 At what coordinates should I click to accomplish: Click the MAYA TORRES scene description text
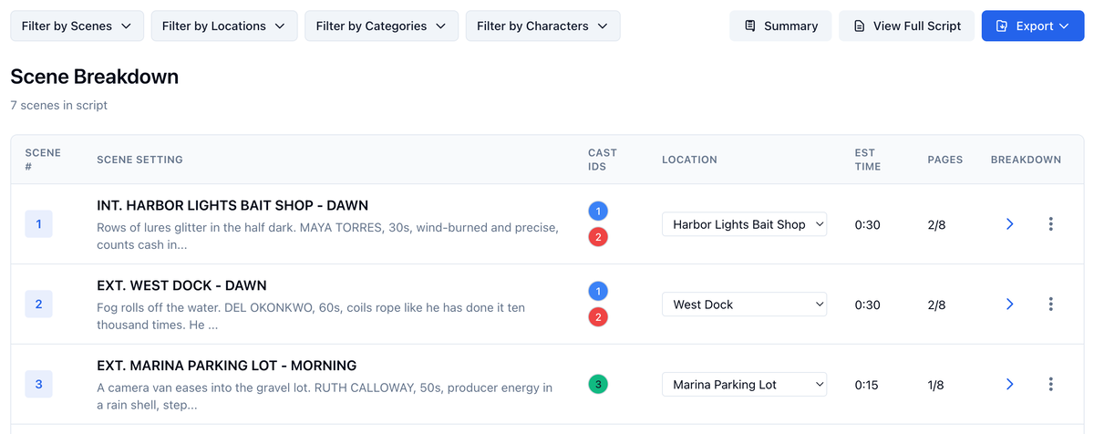[x=327, y=236]
